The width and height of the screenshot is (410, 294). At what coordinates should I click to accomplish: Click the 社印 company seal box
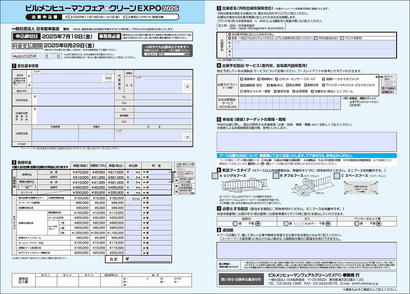tap(109, 78)
